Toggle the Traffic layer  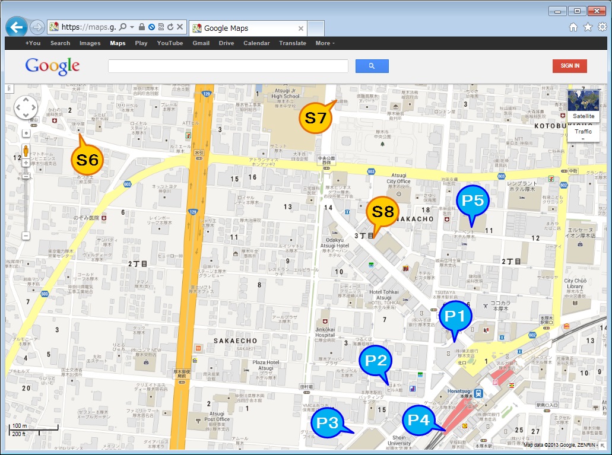(583, 132)
